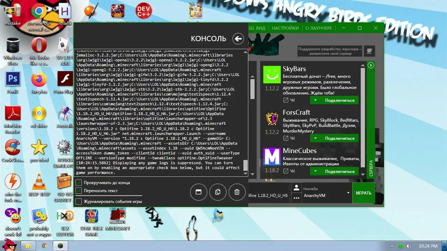Image resolution: width=447 pixels, height=251 pixels.
Task: Click the MineCubes server logo
Action: click(272, 157)
